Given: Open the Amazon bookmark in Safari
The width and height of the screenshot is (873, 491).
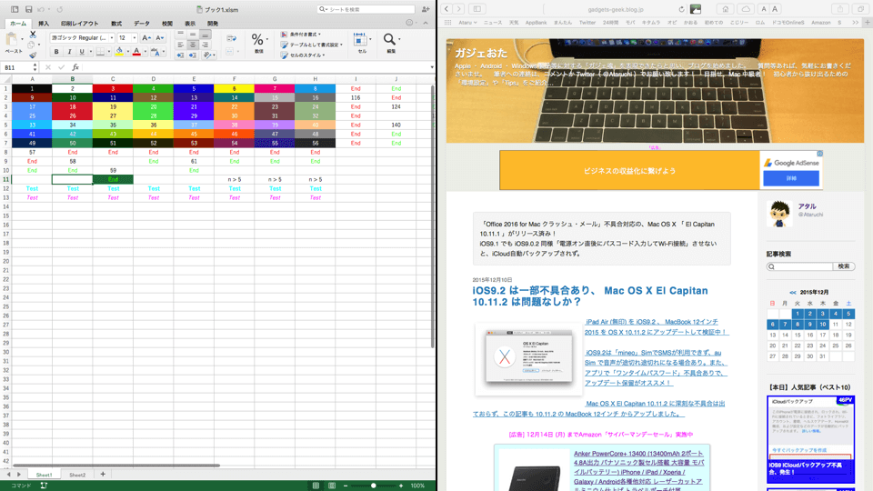Looking at the screenshot, I should [x=820, y=23].
